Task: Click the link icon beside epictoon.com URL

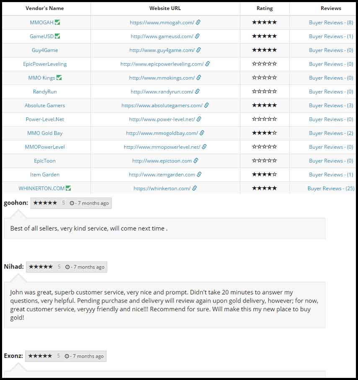Action: (196, 160)
